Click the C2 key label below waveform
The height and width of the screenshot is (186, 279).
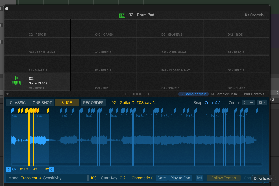tap(14, 169)
